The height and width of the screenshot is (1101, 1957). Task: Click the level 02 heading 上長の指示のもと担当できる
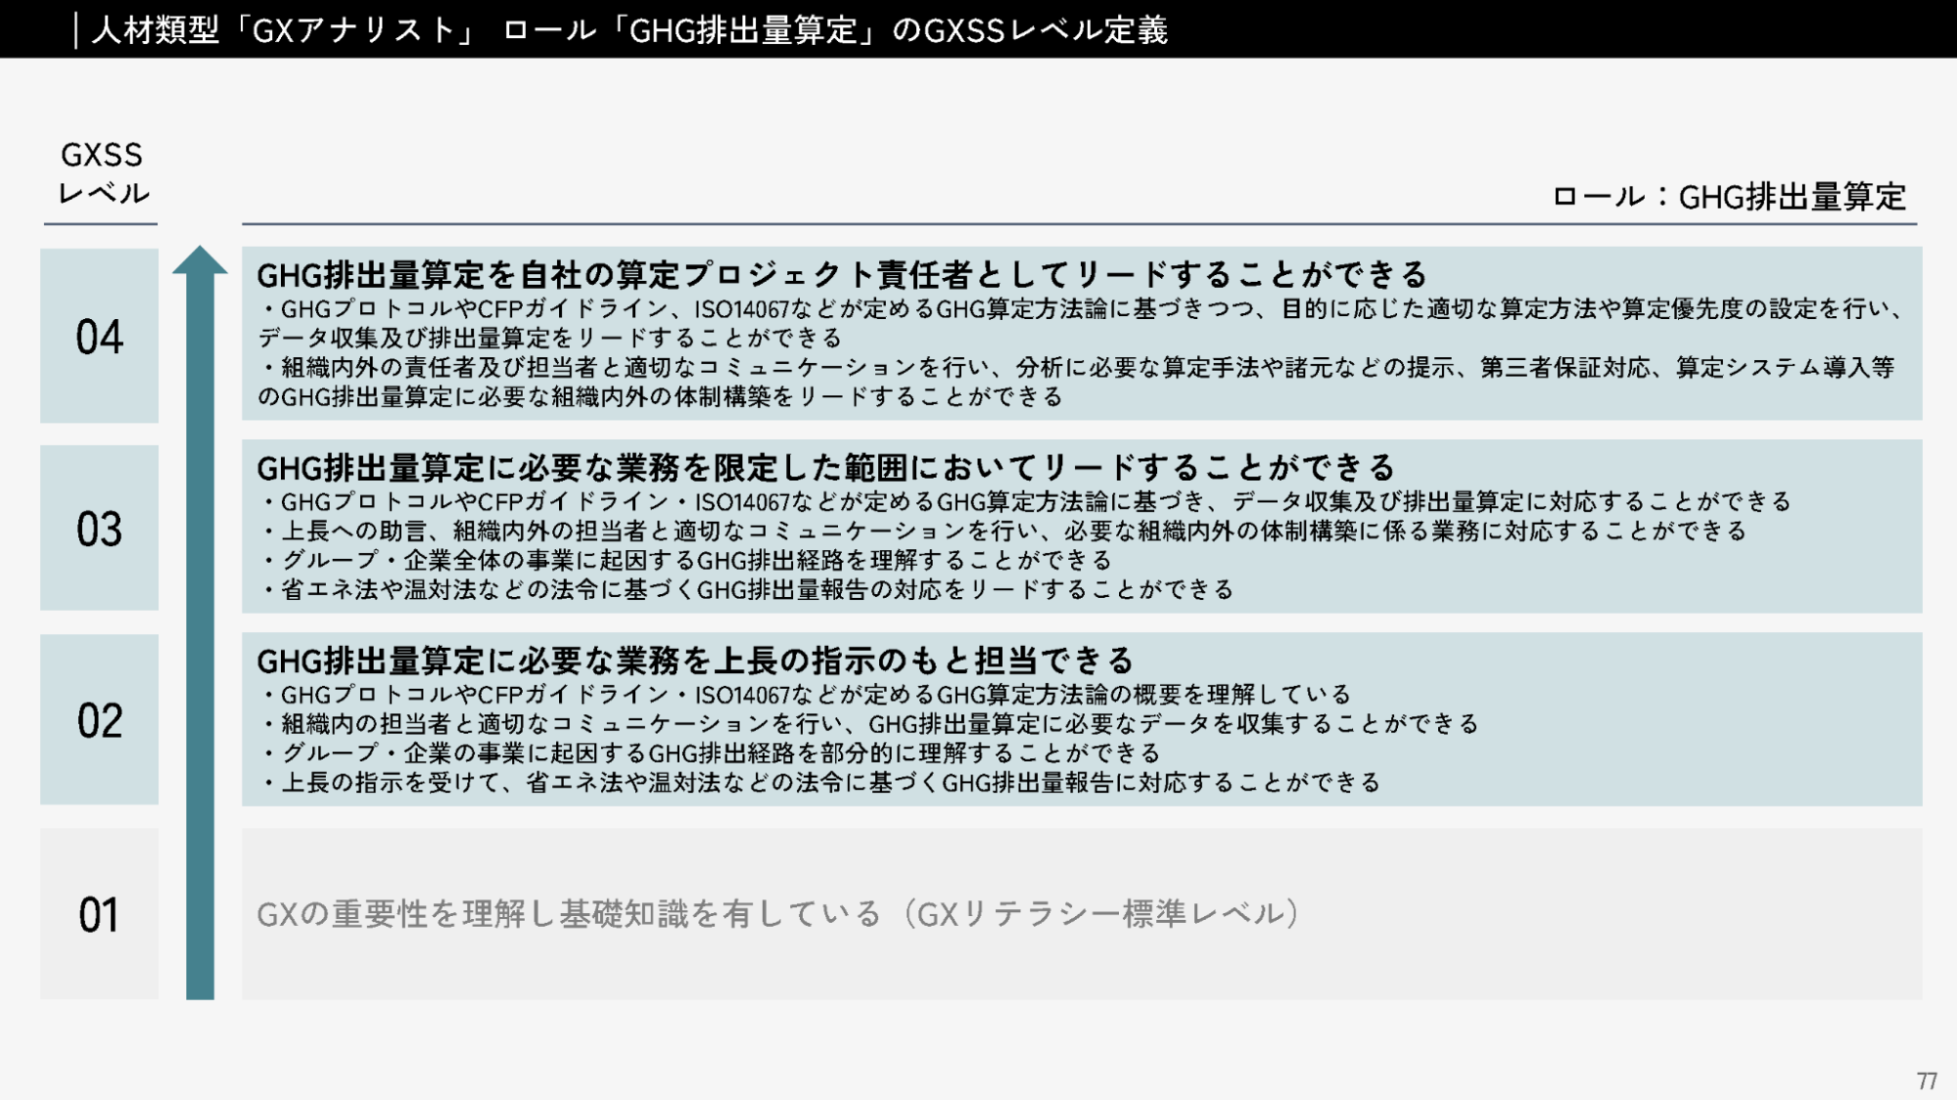[694, 661]
